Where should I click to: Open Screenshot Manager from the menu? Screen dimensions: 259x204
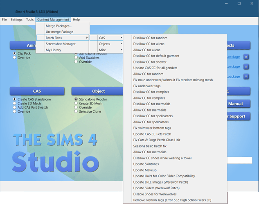pos(63,44)
